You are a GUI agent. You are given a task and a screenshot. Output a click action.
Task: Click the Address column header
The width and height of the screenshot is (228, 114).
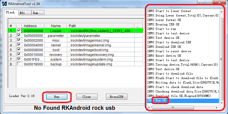pos(33,26)
